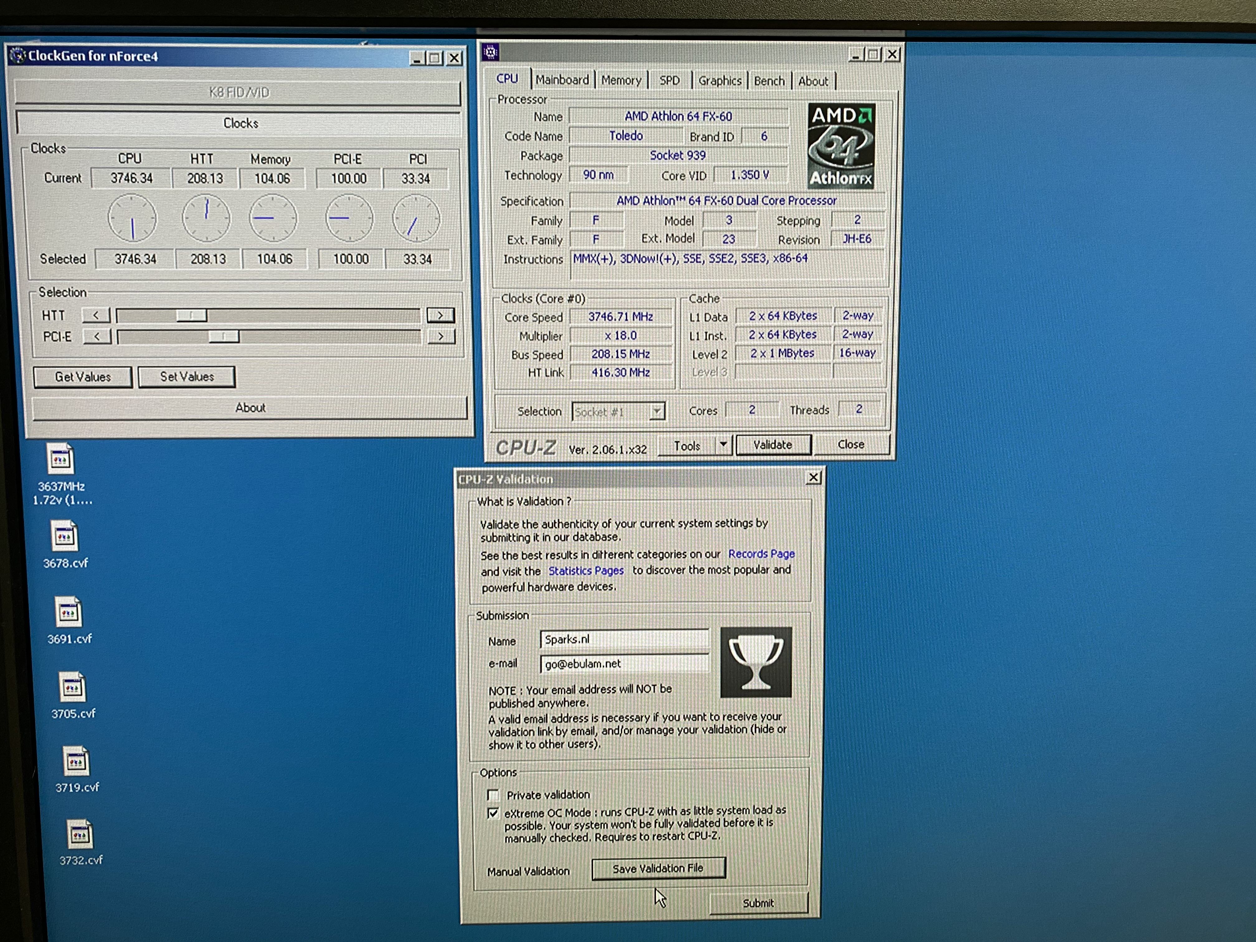Viewport: 1256px width, 942px height.
Task: Click Save Validation File button
Action: click(x=658, y=868)
